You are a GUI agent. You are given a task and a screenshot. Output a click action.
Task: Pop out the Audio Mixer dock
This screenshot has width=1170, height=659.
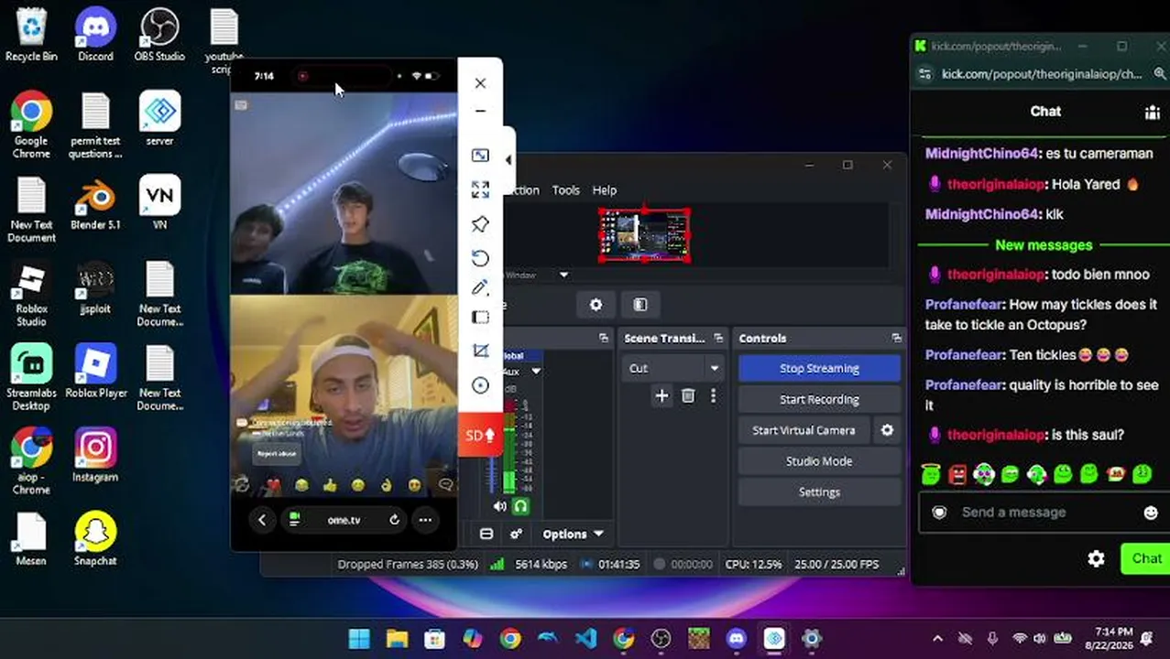click(x=603, y=338)
